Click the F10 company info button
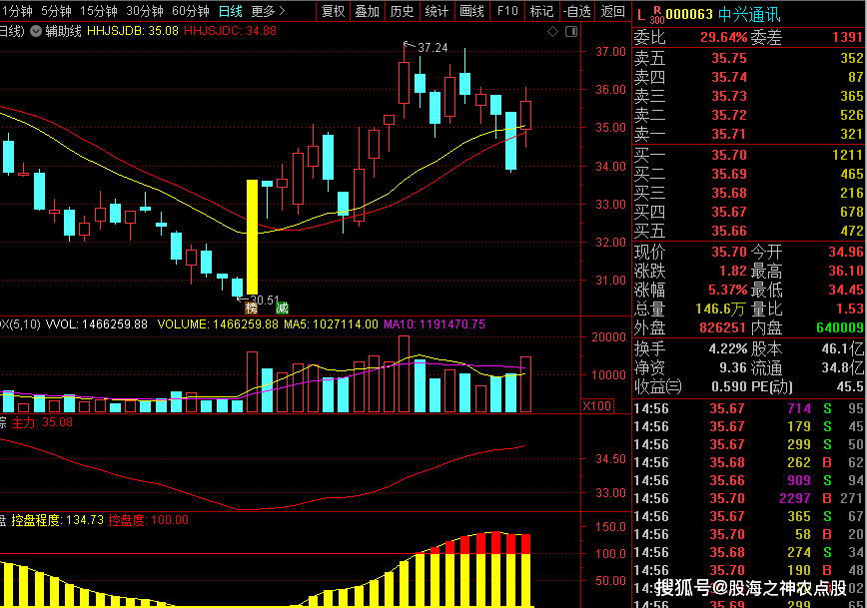Screen dimensions: 867x608 [507, 11]
